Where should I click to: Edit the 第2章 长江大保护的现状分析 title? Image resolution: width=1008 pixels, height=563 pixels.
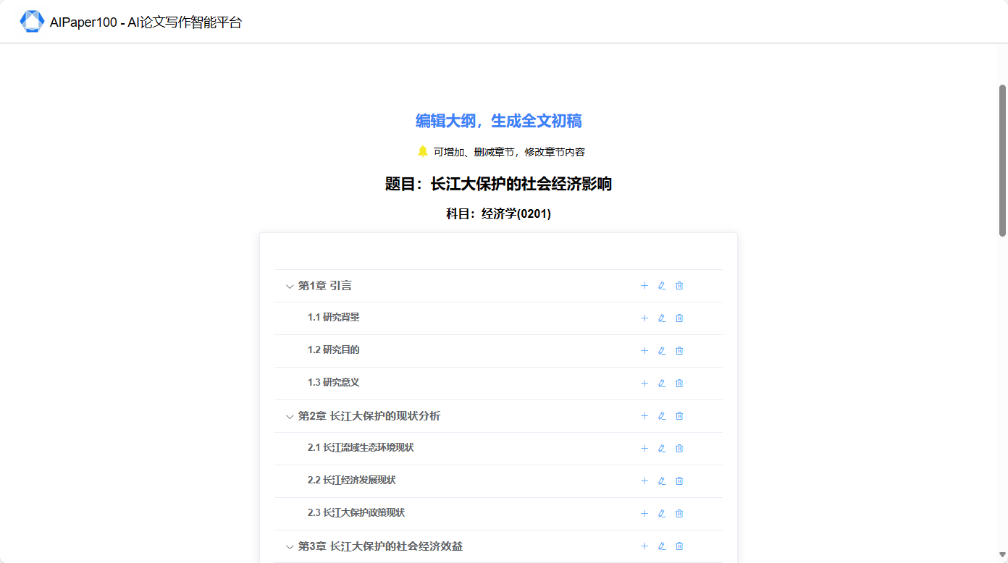(x=662, y=416)
